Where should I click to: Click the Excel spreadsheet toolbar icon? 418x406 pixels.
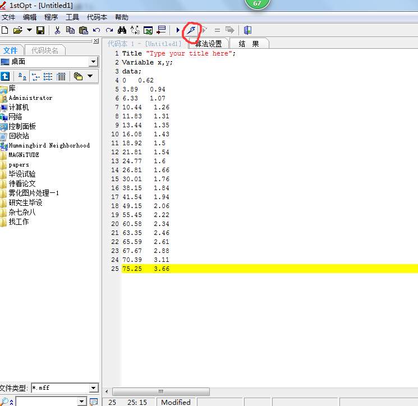pos(148,30)
